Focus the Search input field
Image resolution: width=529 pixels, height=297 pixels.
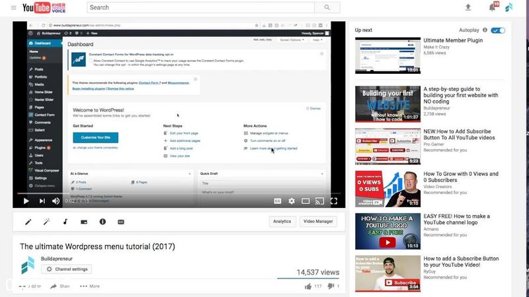coord(201,7)
